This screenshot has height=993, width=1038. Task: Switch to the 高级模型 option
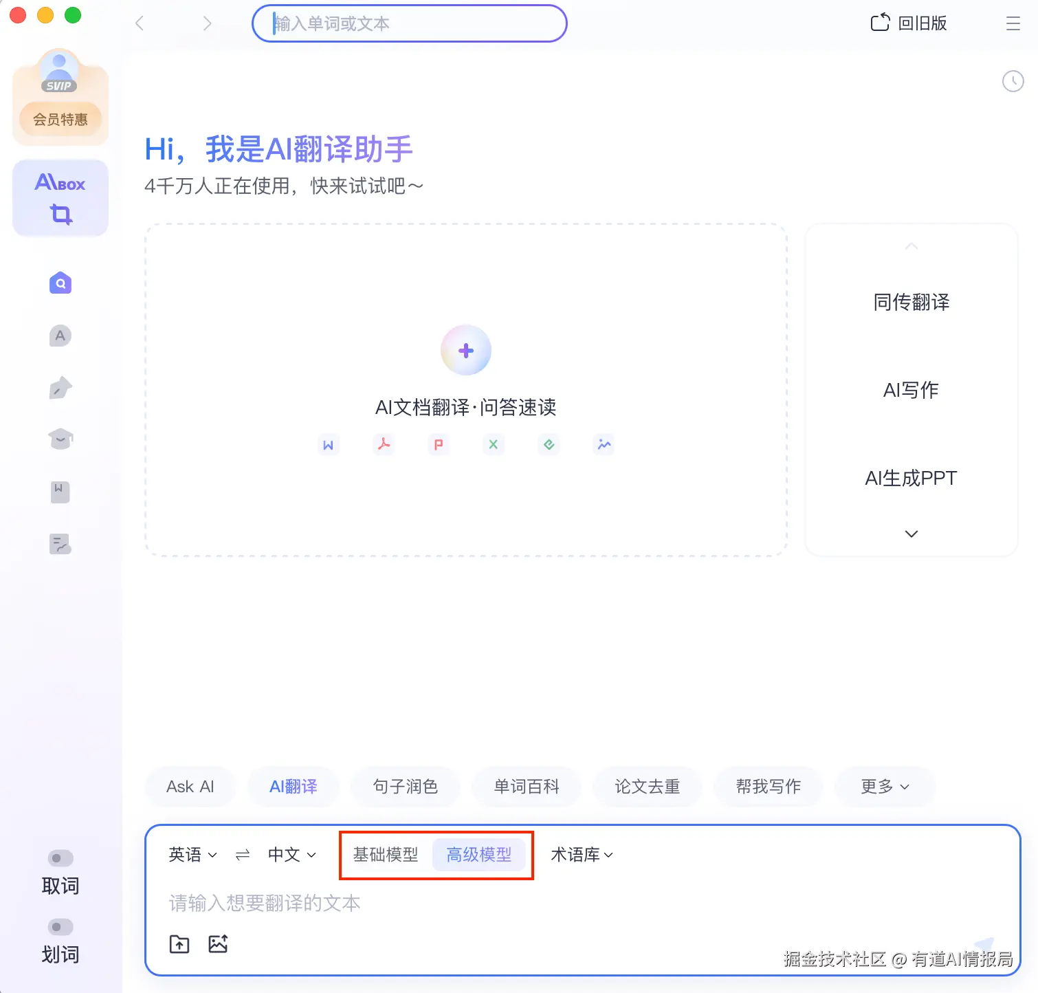(479, 854)
